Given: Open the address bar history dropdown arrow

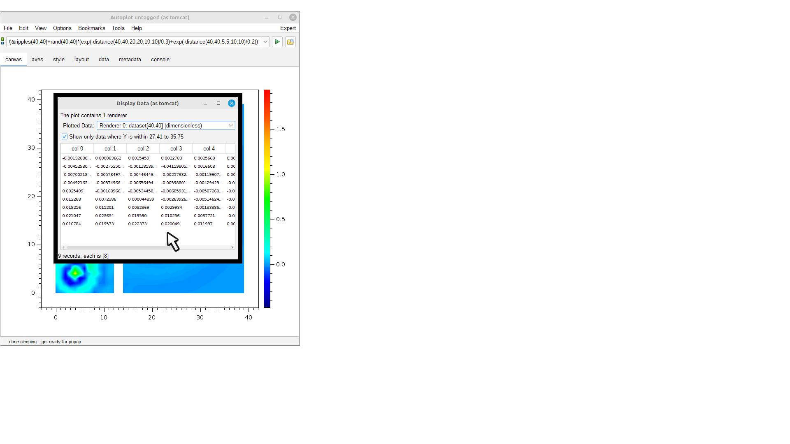Looking at the screenshot, I should [265, 42].
